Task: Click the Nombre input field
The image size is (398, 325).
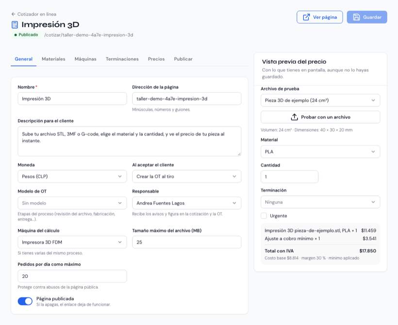Action: point(72,99)
